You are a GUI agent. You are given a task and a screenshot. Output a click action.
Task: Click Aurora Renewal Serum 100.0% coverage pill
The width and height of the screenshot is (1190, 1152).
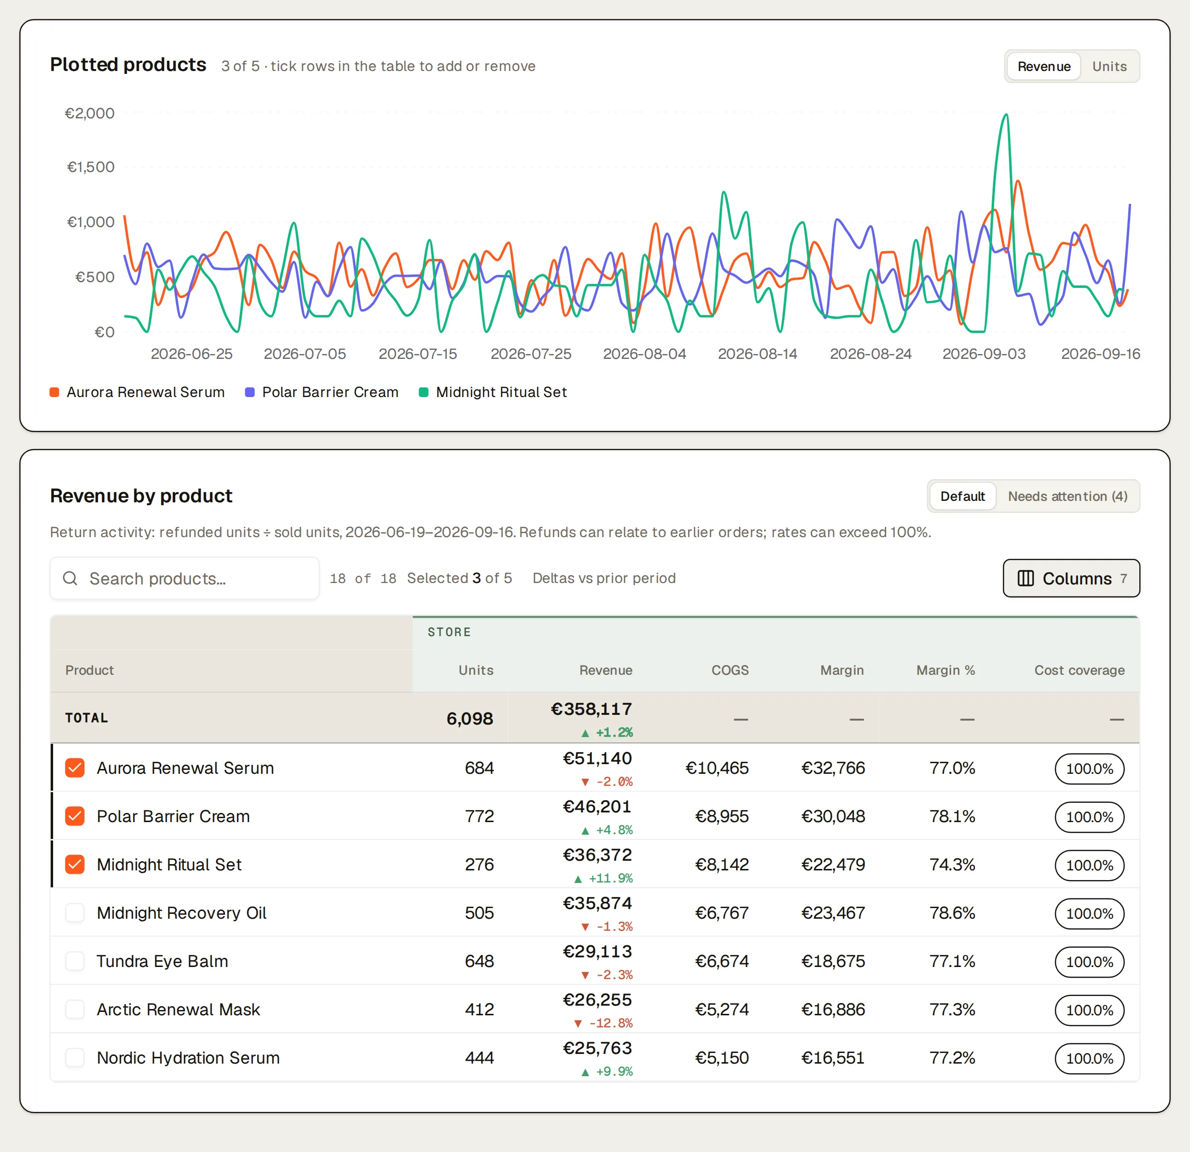(x=1089, y=768)
